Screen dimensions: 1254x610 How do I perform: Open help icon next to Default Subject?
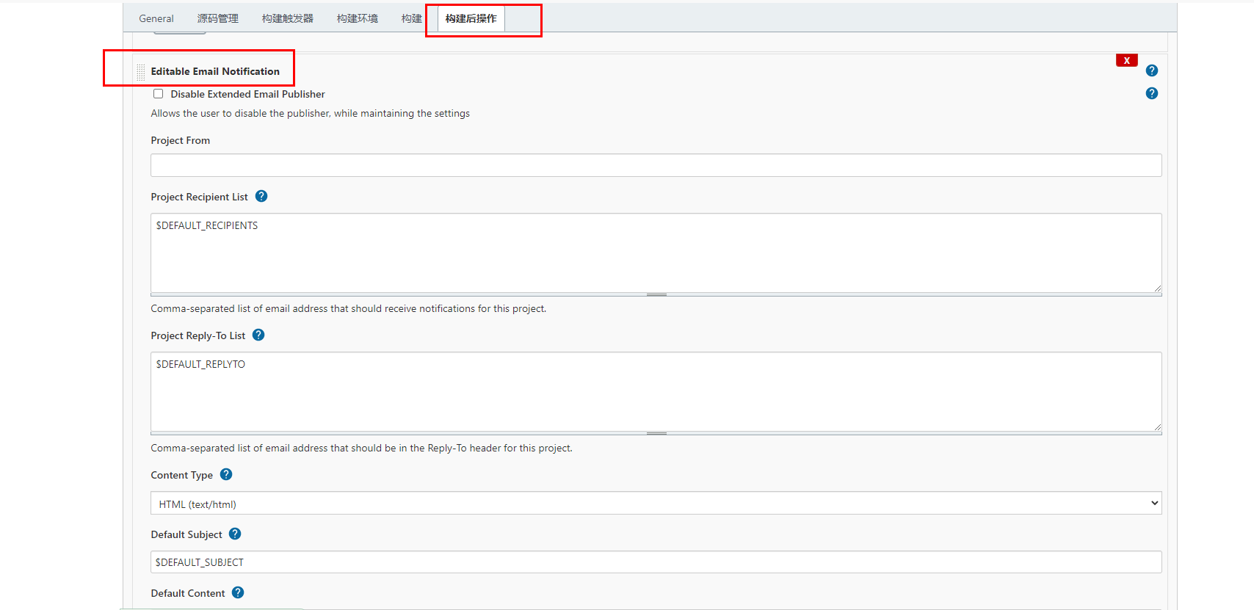tap(235, 534)
